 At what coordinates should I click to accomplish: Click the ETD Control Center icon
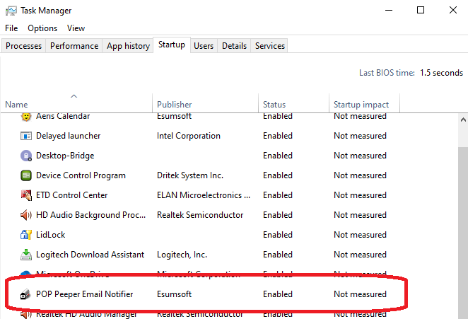coord(26,195)
